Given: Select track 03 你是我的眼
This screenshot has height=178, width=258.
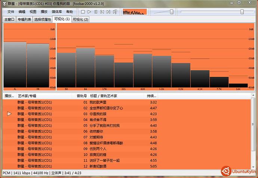Looking at the screenshot, I should coord(126,114).
